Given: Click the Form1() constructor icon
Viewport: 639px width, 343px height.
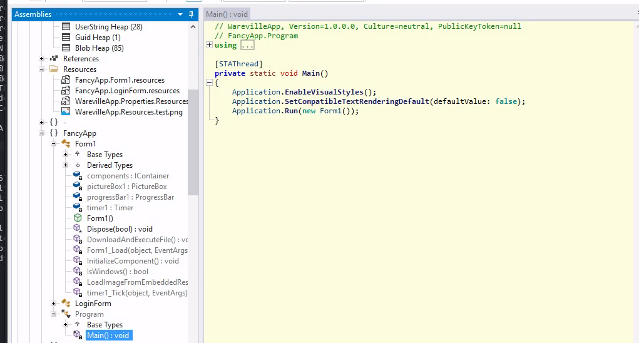Looking at the screenshot, I should (x=78, y=218).
